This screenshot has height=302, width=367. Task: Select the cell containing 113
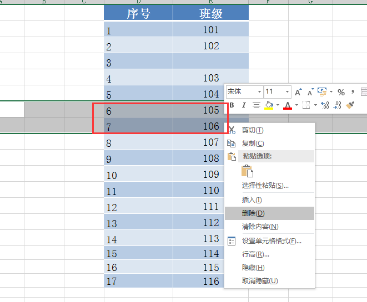[198, 238]
